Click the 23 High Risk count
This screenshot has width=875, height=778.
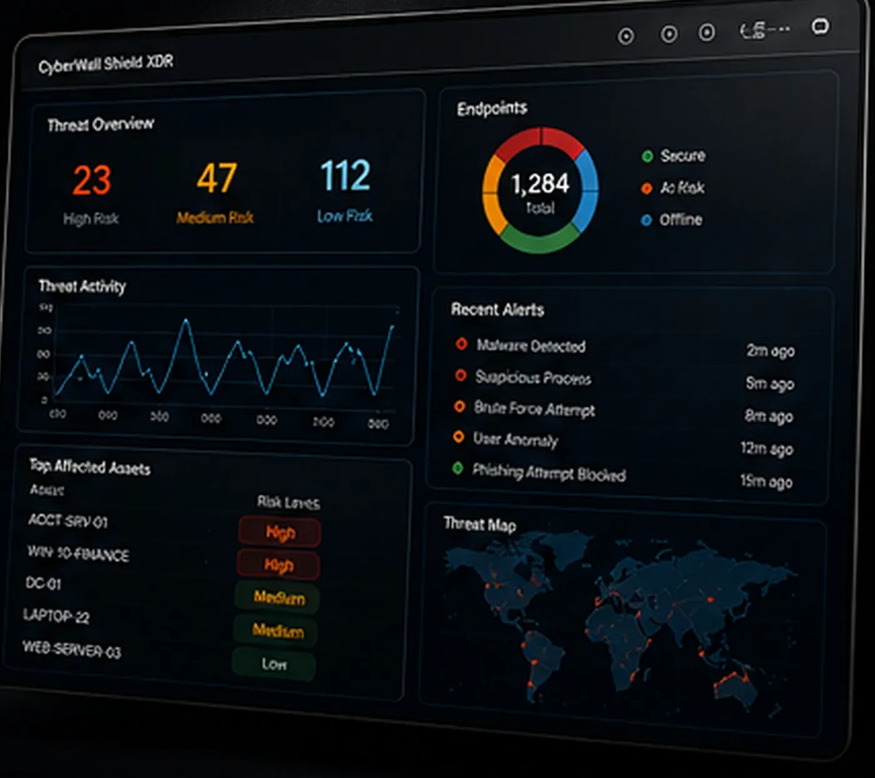coord(91,180)
